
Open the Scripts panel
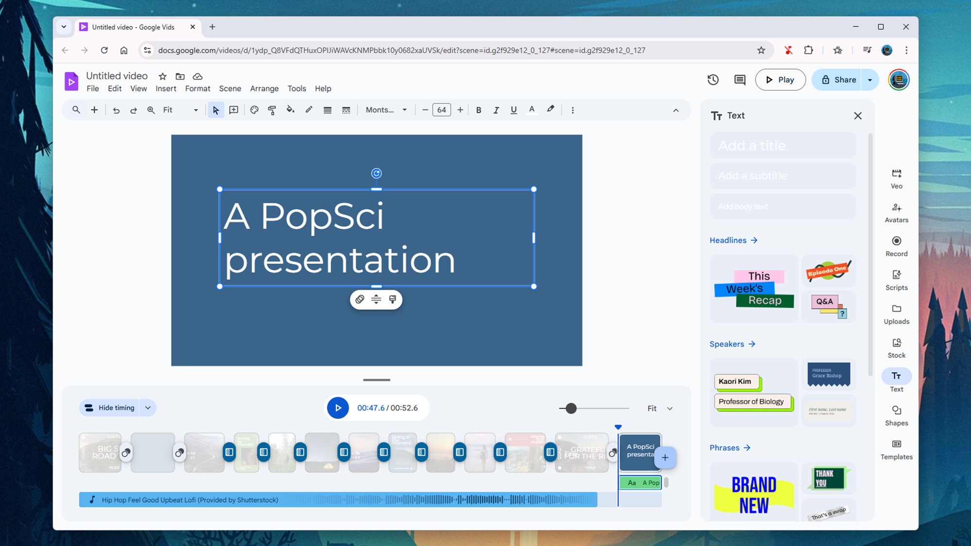[x=896, y=280]
